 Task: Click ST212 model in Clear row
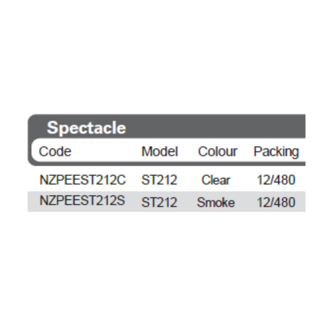[x=159, y=180]
